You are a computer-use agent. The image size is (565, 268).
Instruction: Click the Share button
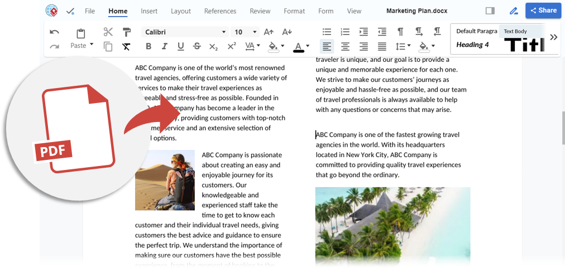[x=543, y=11]
